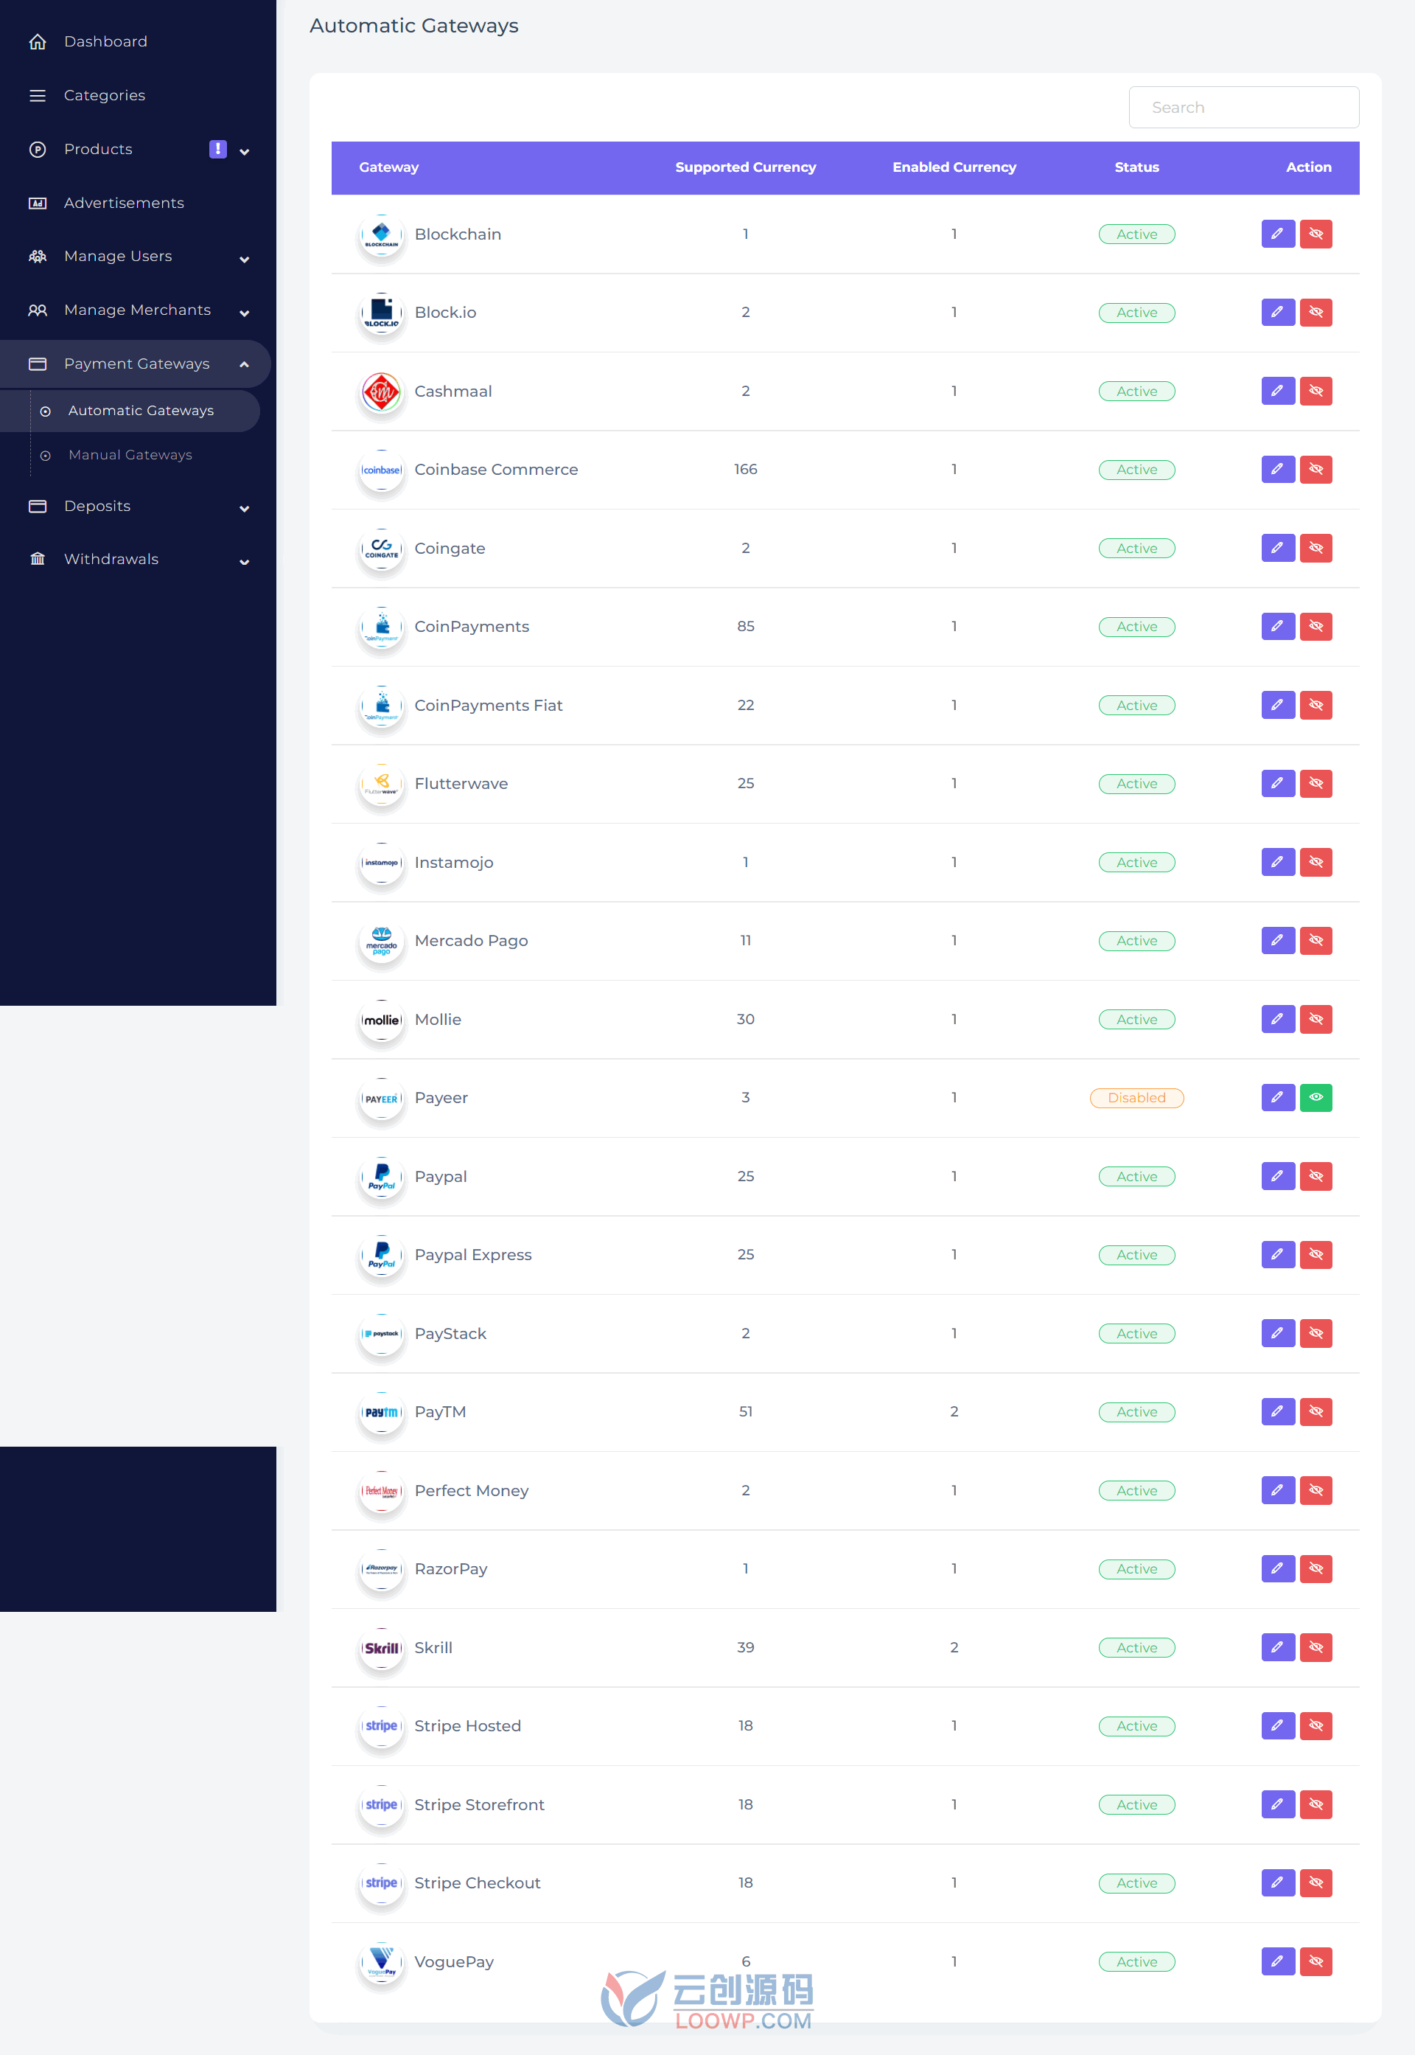
Task: Edit the Skrill gateway
Action: [1278, 1647]
